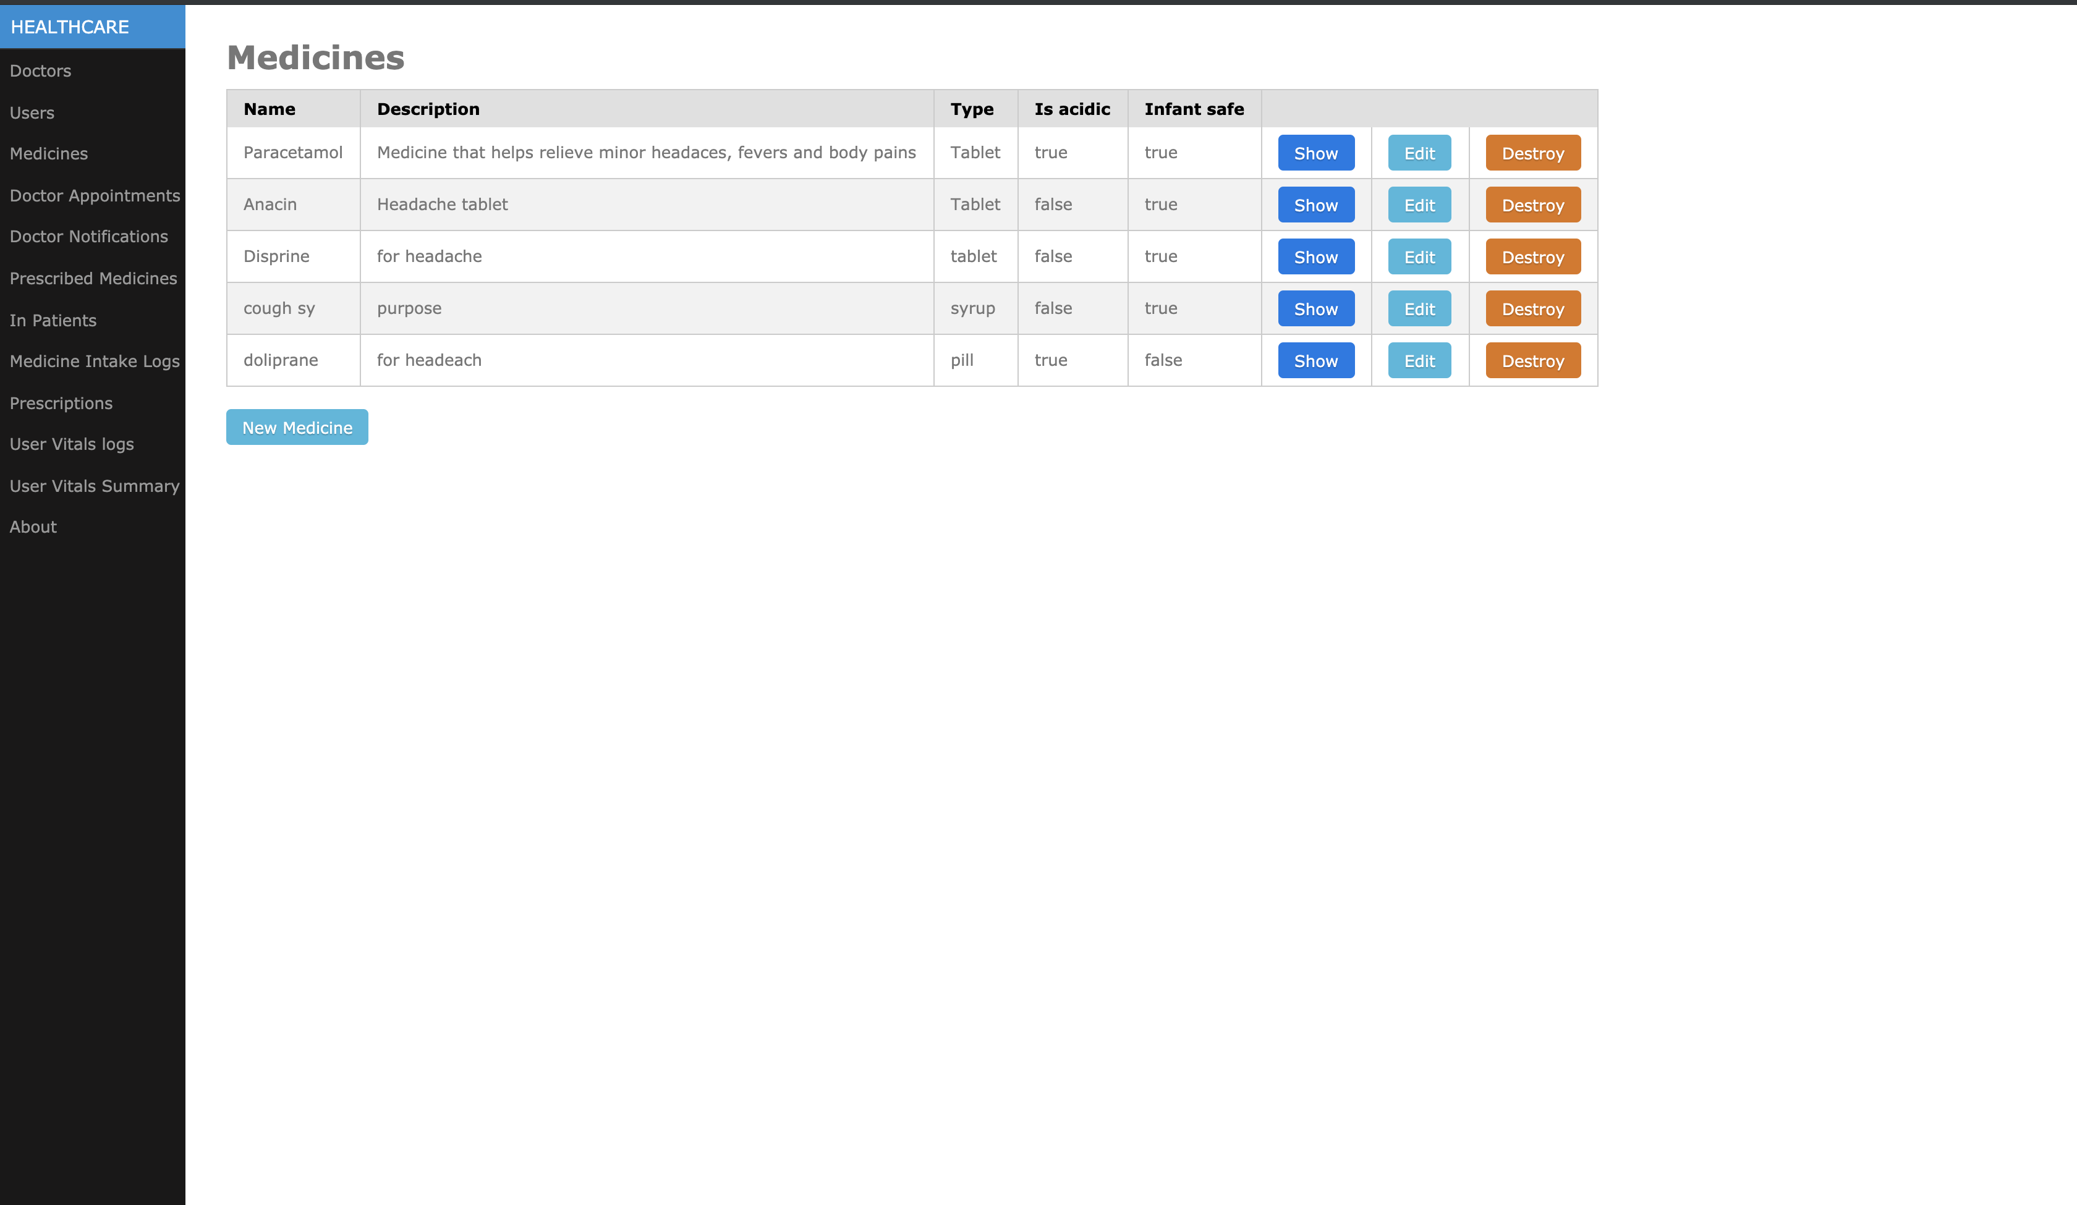Show details for cough sy
This screenshot has height=1205, width=2077.
pos(1315,309)
